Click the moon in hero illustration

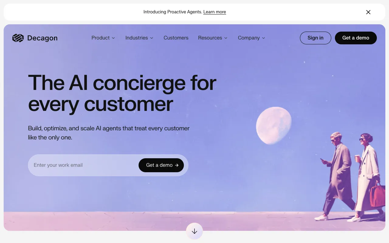tap(274, 125)
